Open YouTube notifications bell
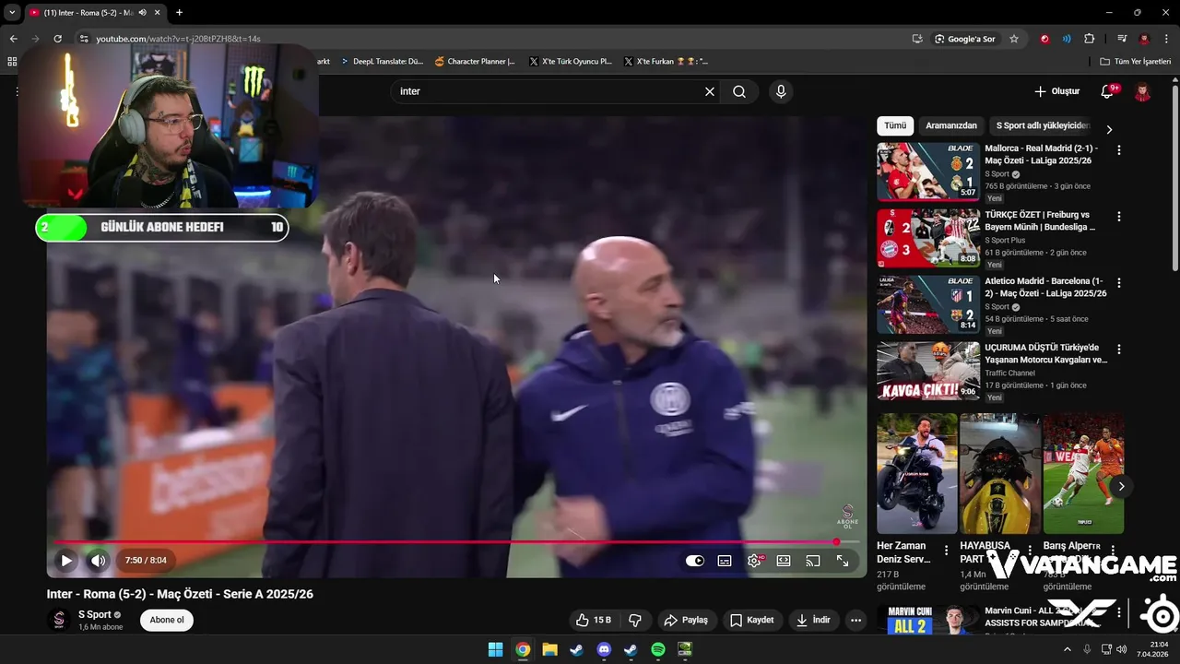The height and width of the screenshot is (664, 1180). click(1108, 91)
